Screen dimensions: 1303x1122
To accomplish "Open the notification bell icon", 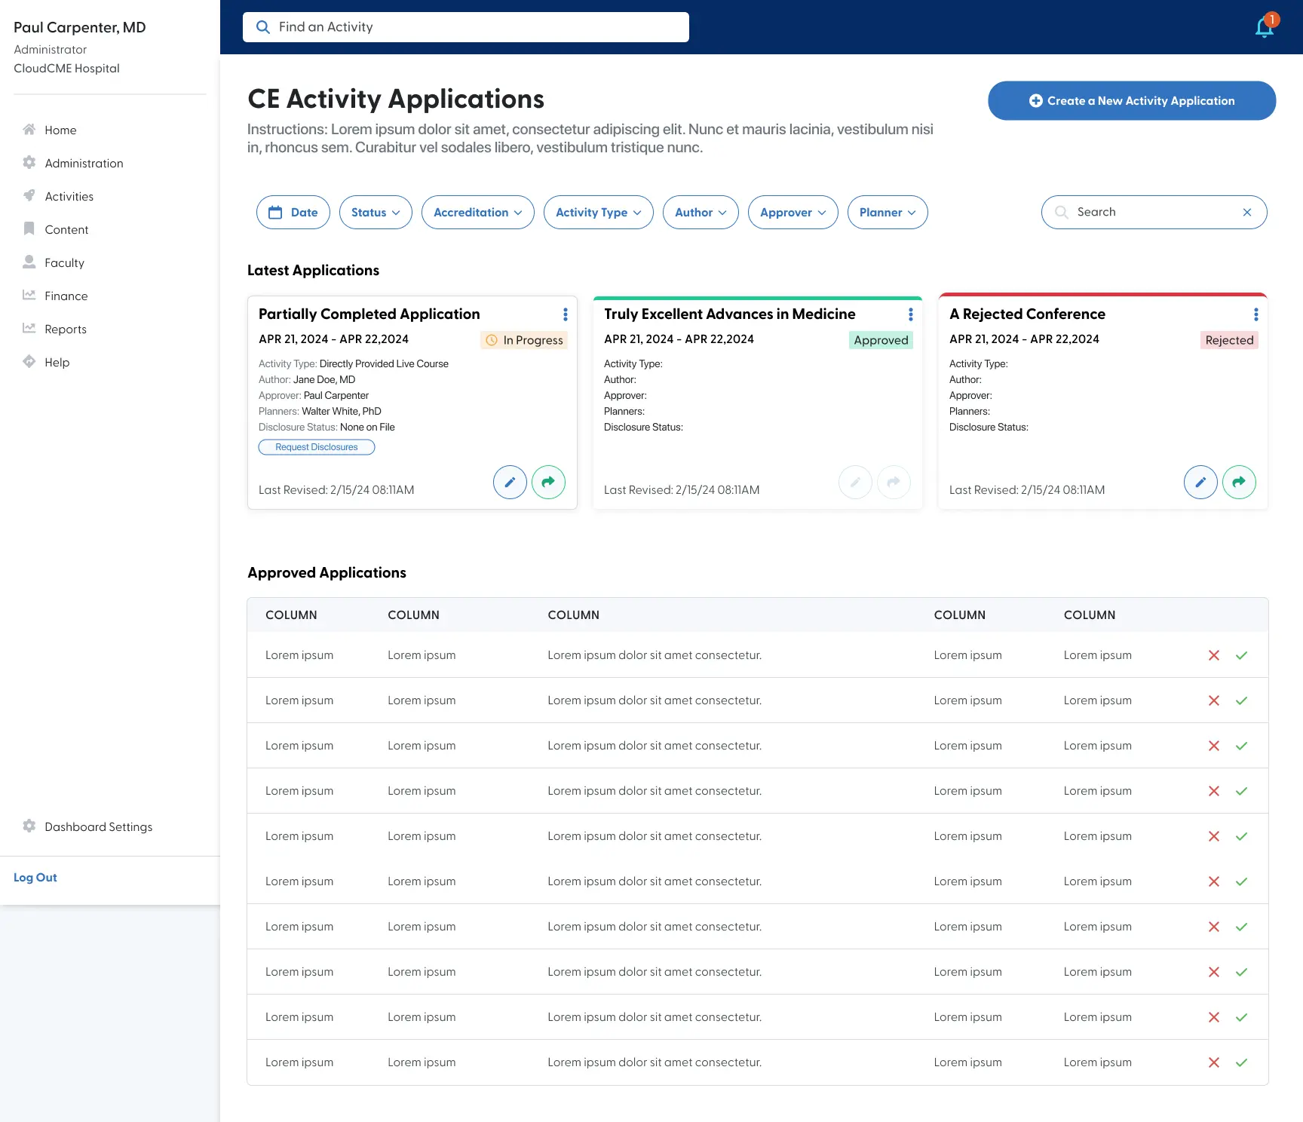I will pos(1265,27).
